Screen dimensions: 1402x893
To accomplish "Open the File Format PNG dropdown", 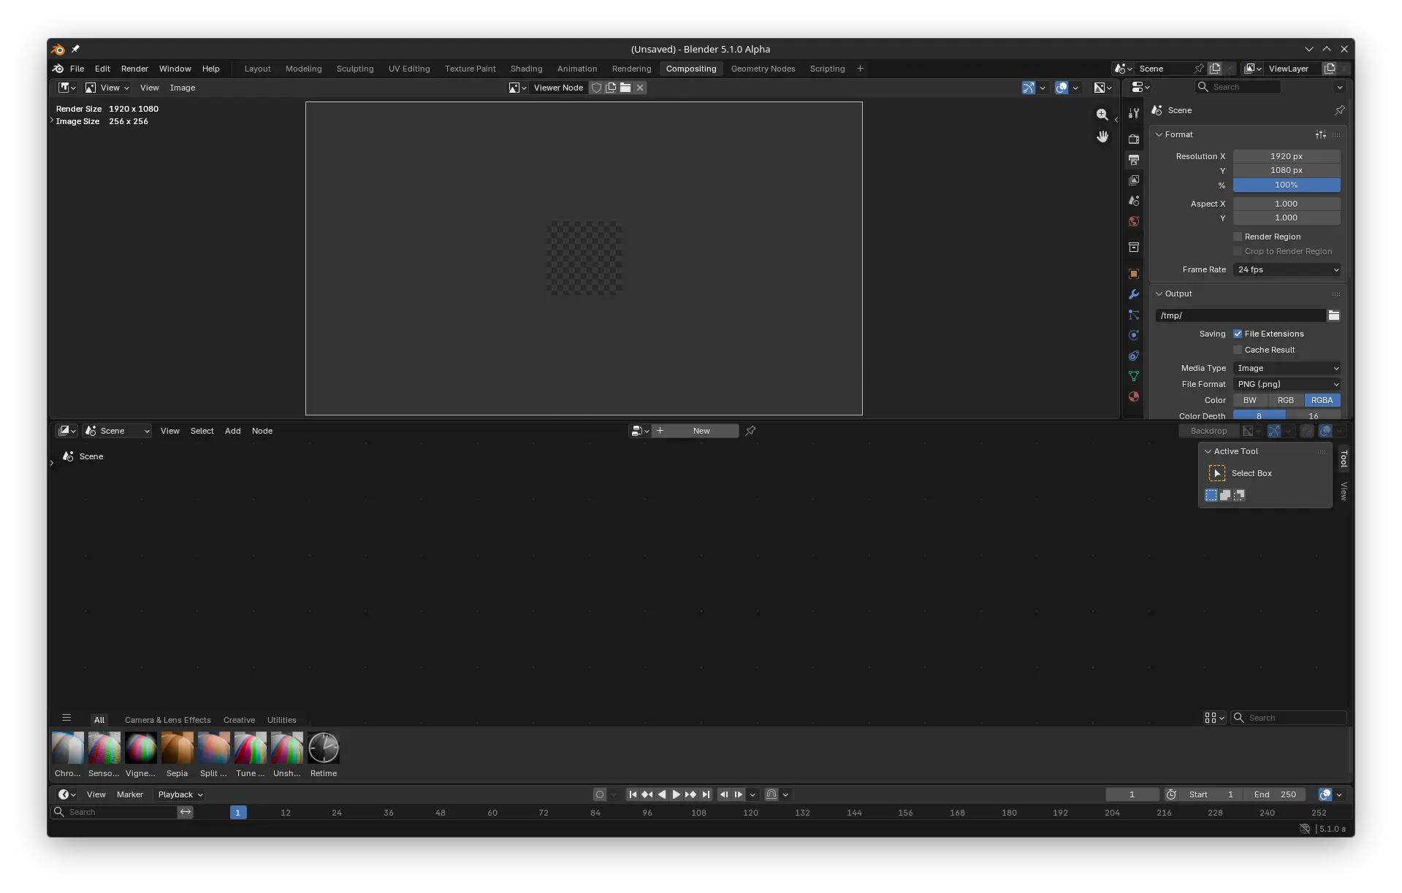I will (1287, 384).
